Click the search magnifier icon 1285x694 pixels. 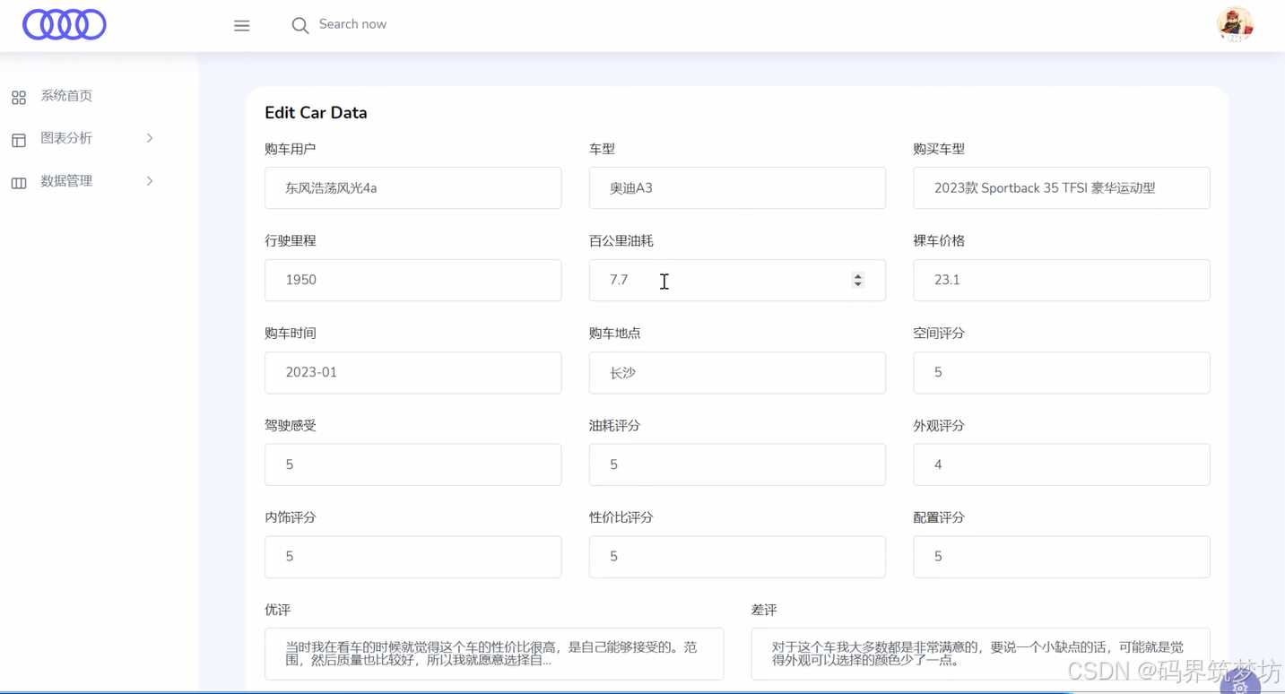(300, 25)
